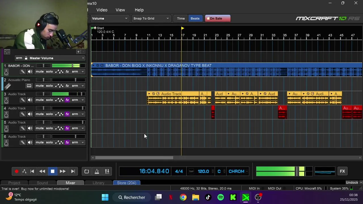Open the performance panel grid icon
The width and height of the screenshot is (363, 204).
(7, 52)
